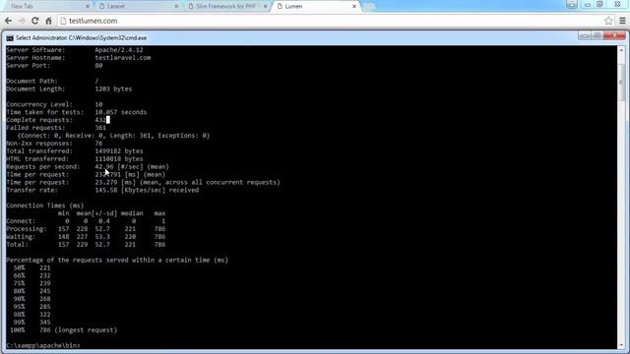
Task: Click the 'Failed requests: 361' line
Action: click(56, 128)
